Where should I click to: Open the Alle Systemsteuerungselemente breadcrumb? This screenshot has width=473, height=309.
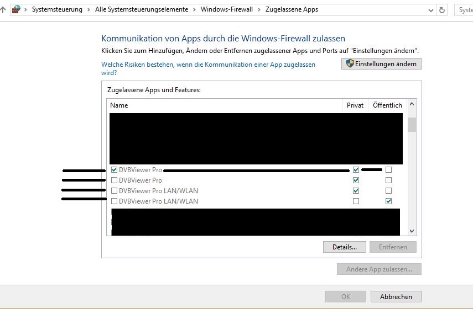[142, 9]
